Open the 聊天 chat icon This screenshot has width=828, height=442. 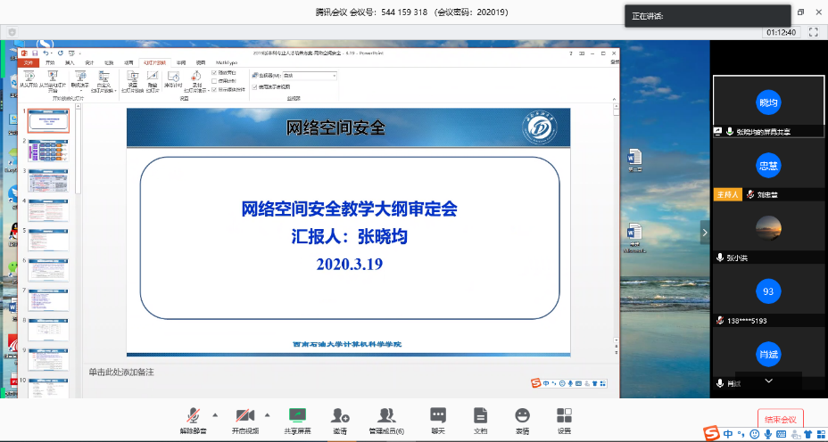pyautogui.click(x=437, y=415)
